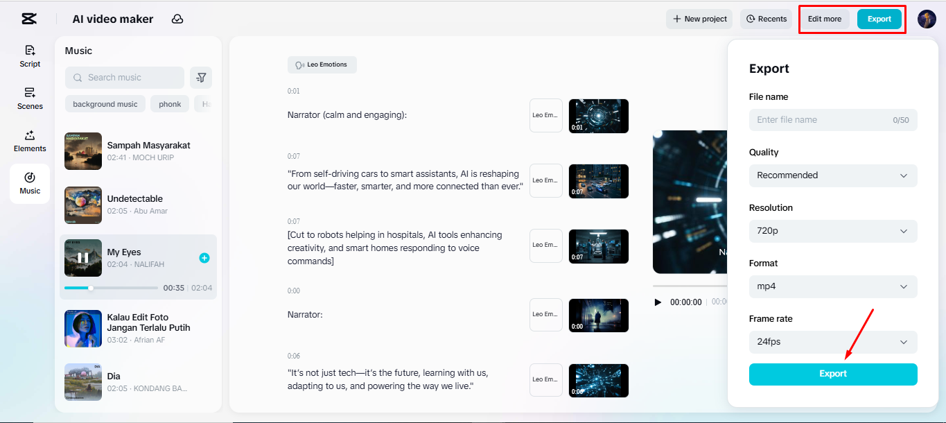Open the Elements panel
The image size is (946, 423).
click(x=30, y=141)
